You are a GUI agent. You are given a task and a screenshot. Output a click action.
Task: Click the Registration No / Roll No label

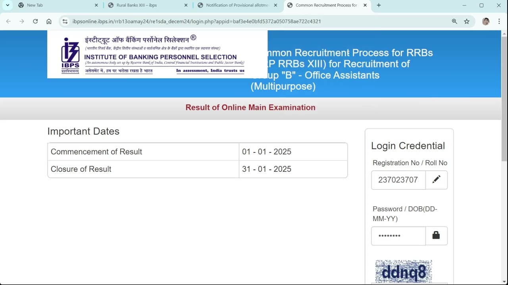[x=410, y=163]
